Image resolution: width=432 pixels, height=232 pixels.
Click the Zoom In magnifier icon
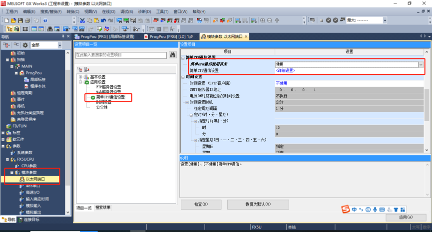click(x=263, y=20)
